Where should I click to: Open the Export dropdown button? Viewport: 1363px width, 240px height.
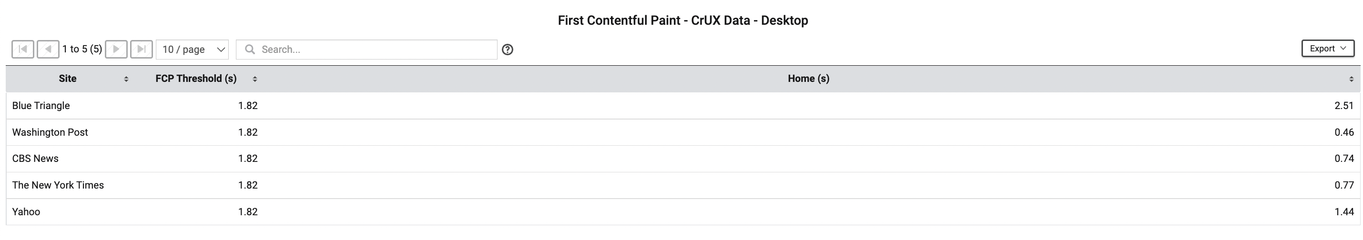pos(1328,48)
